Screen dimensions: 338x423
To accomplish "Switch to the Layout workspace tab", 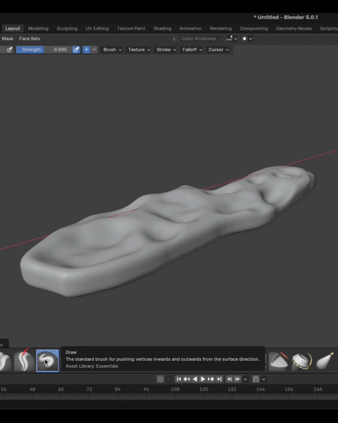I will tap(13, 28).
